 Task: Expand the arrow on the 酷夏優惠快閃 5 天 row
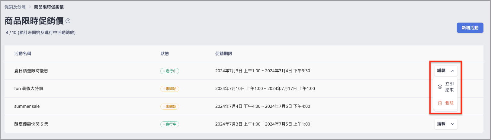click(453, 124)
